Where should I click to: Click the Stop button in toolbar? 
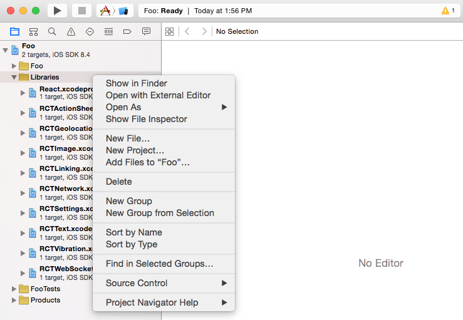tap(82, 11)
